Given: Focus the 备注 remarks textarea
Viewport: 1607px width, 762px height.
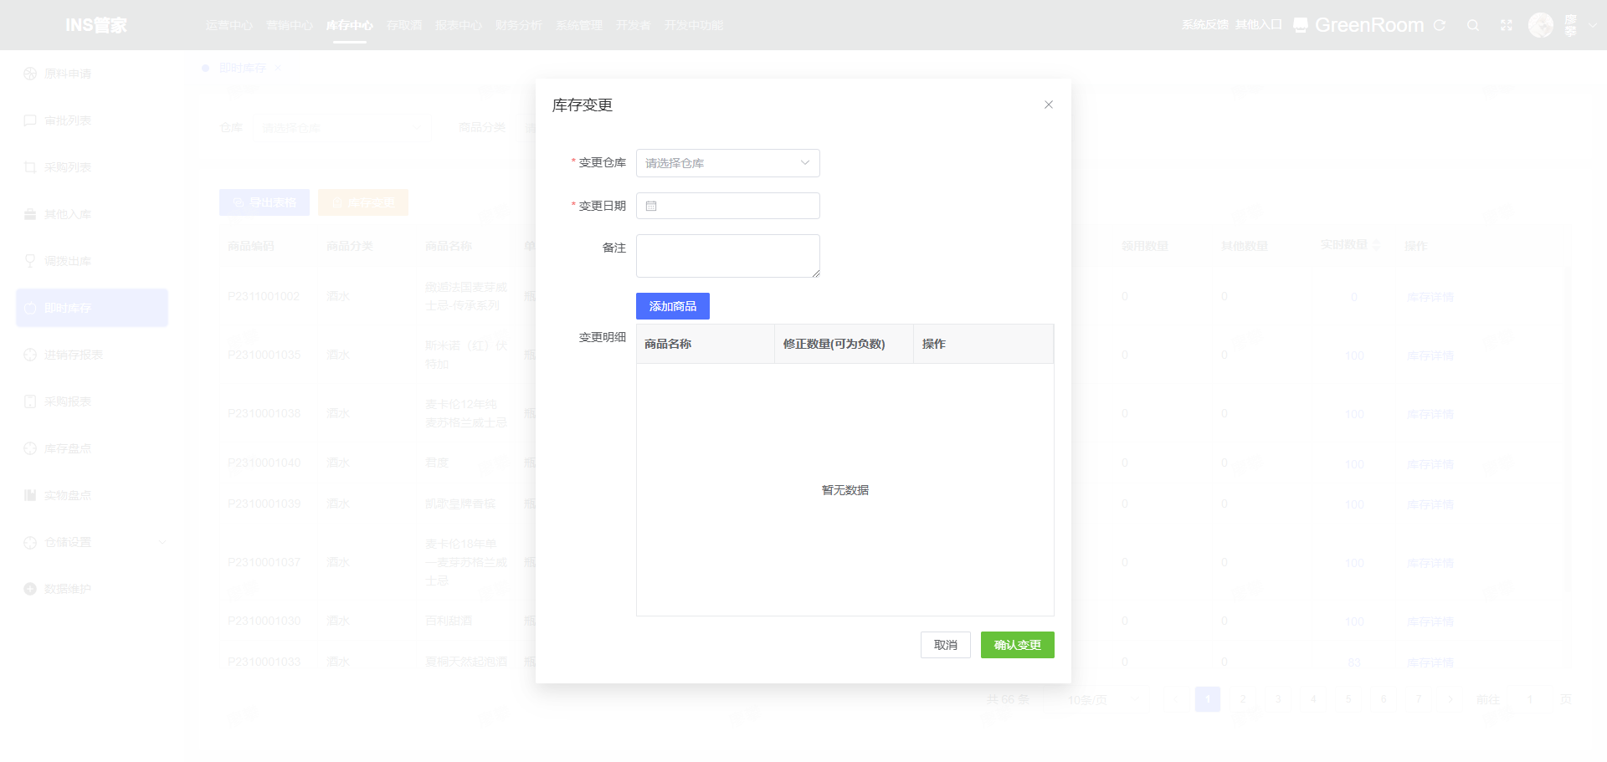Looking at the screenshot, I should (727, 256).
